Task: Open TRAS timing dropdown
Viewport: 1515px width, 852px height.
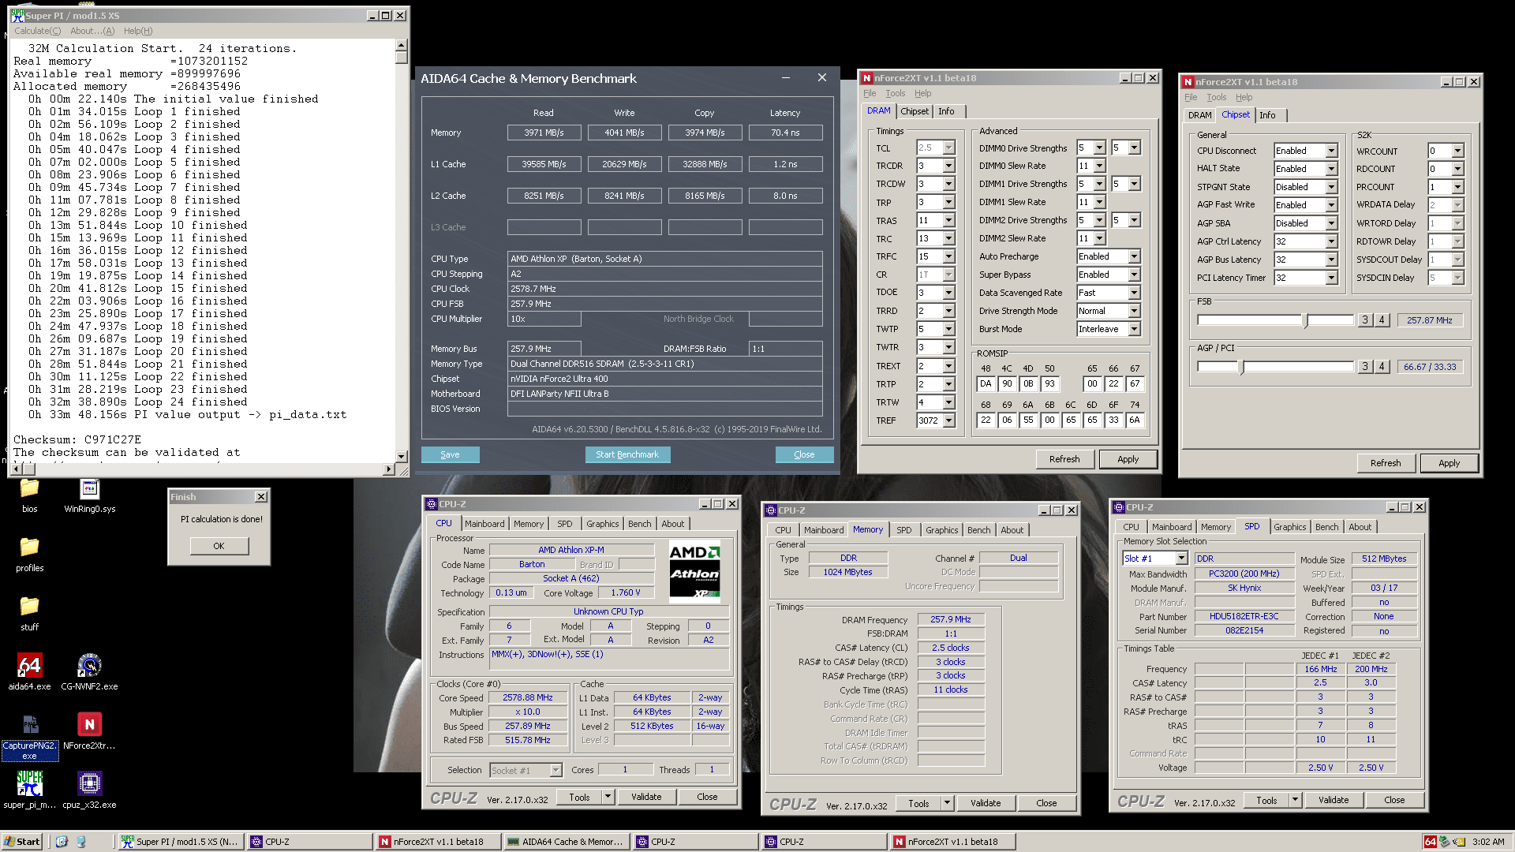Action: [948, 220]
